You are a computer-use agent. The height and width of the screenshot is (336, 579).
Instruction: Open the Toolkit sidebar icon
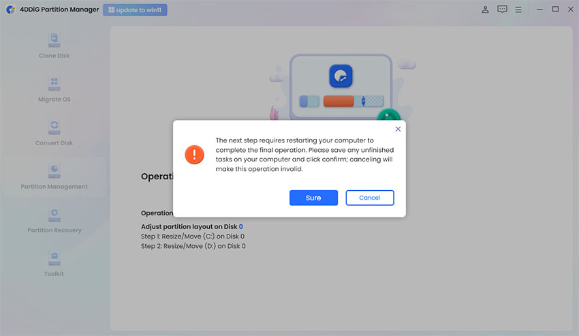(54, 259)
